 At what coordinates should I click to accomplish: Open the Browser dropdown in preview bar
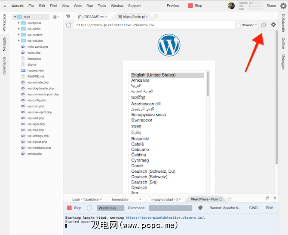(247, 25)
